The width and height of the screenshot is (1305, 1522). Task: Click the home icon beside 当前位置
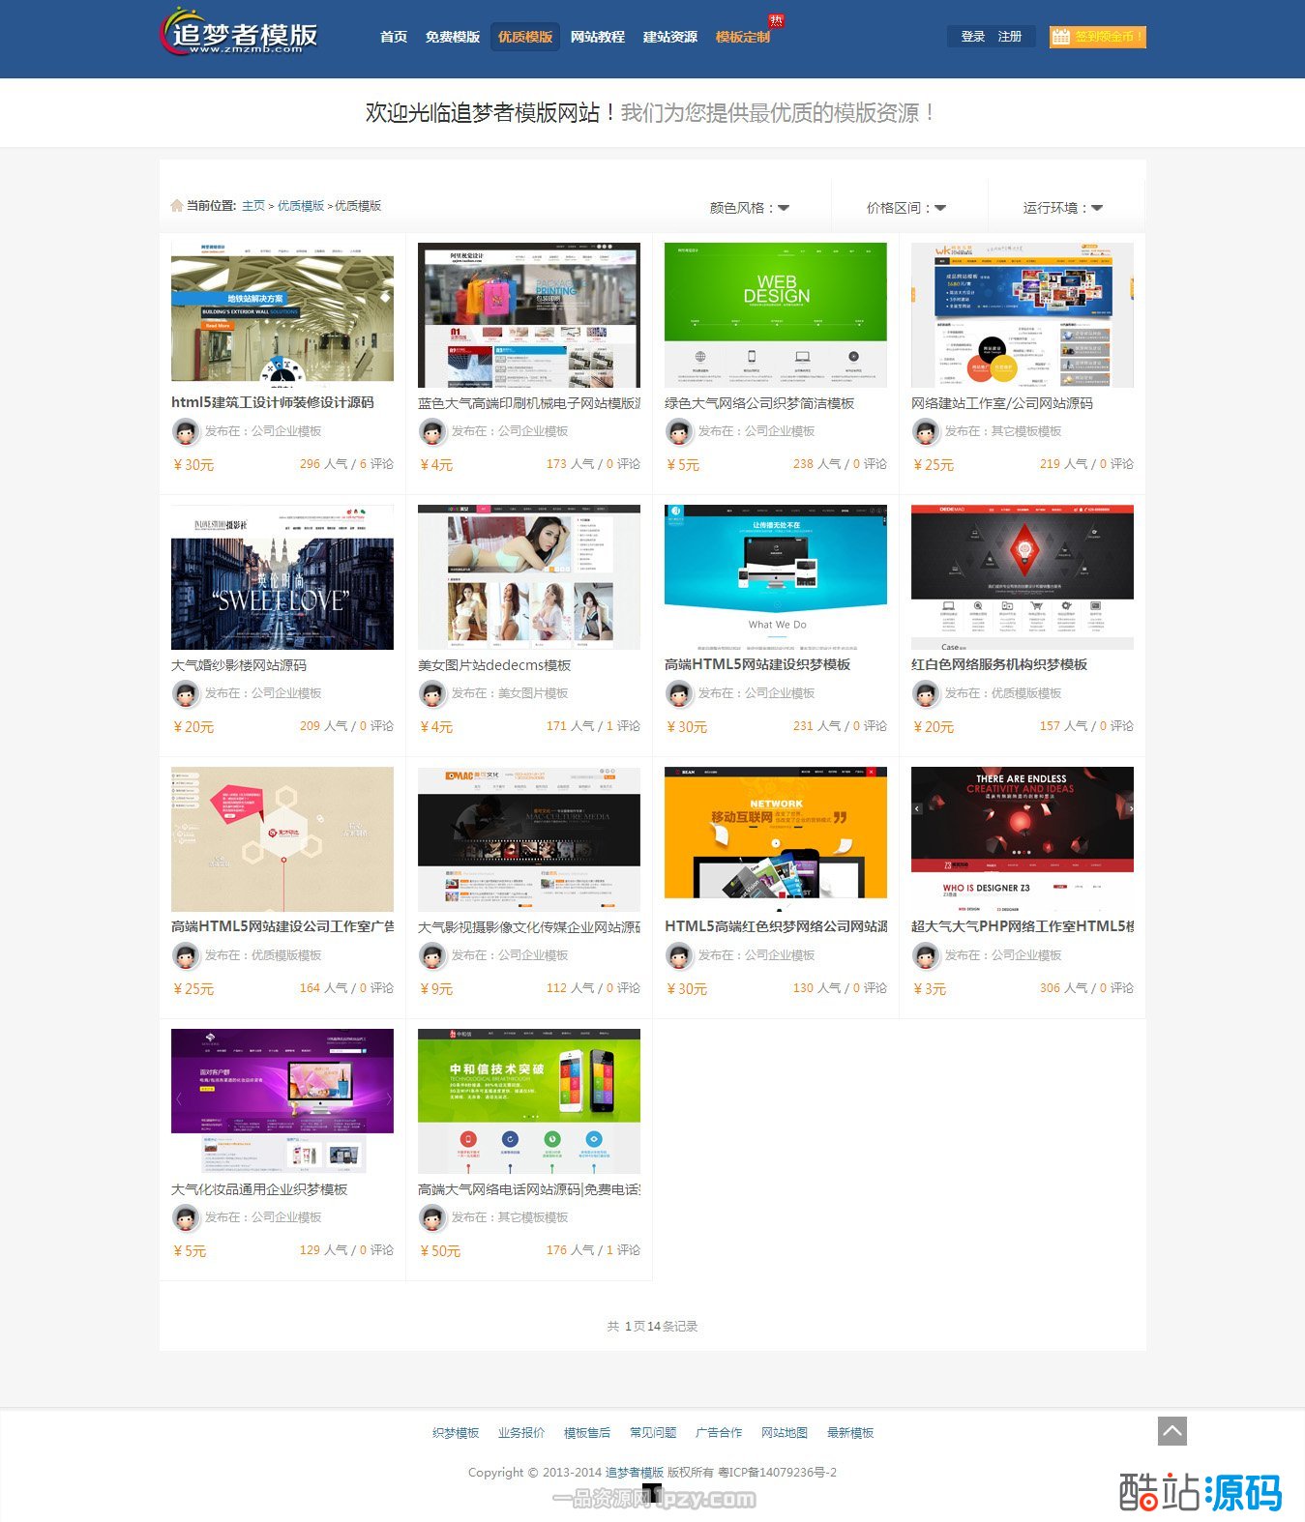point(177,206)
